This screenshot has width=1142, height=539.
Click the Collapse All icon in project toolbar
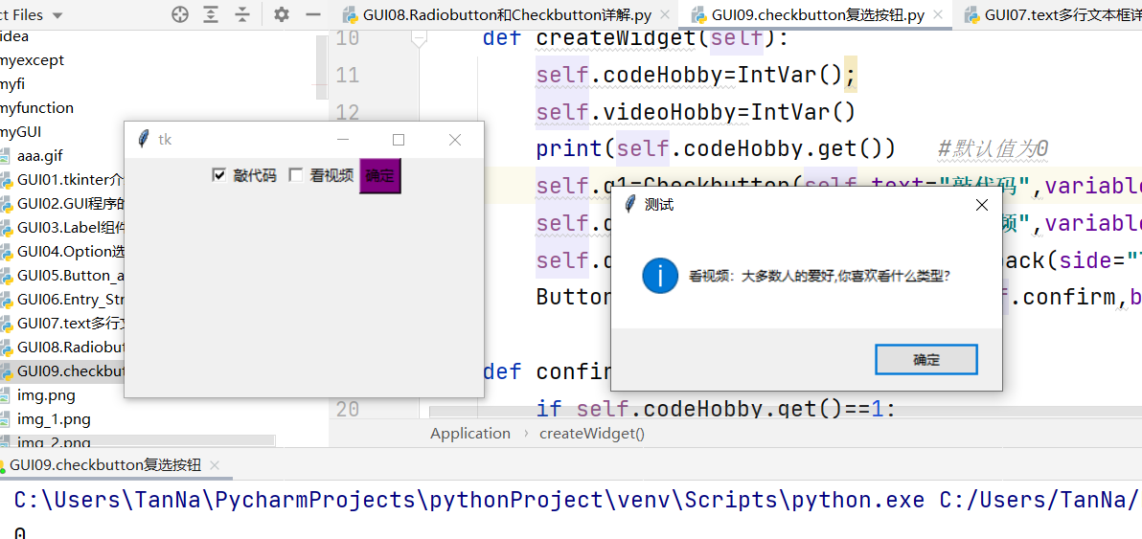coord(242,14)
